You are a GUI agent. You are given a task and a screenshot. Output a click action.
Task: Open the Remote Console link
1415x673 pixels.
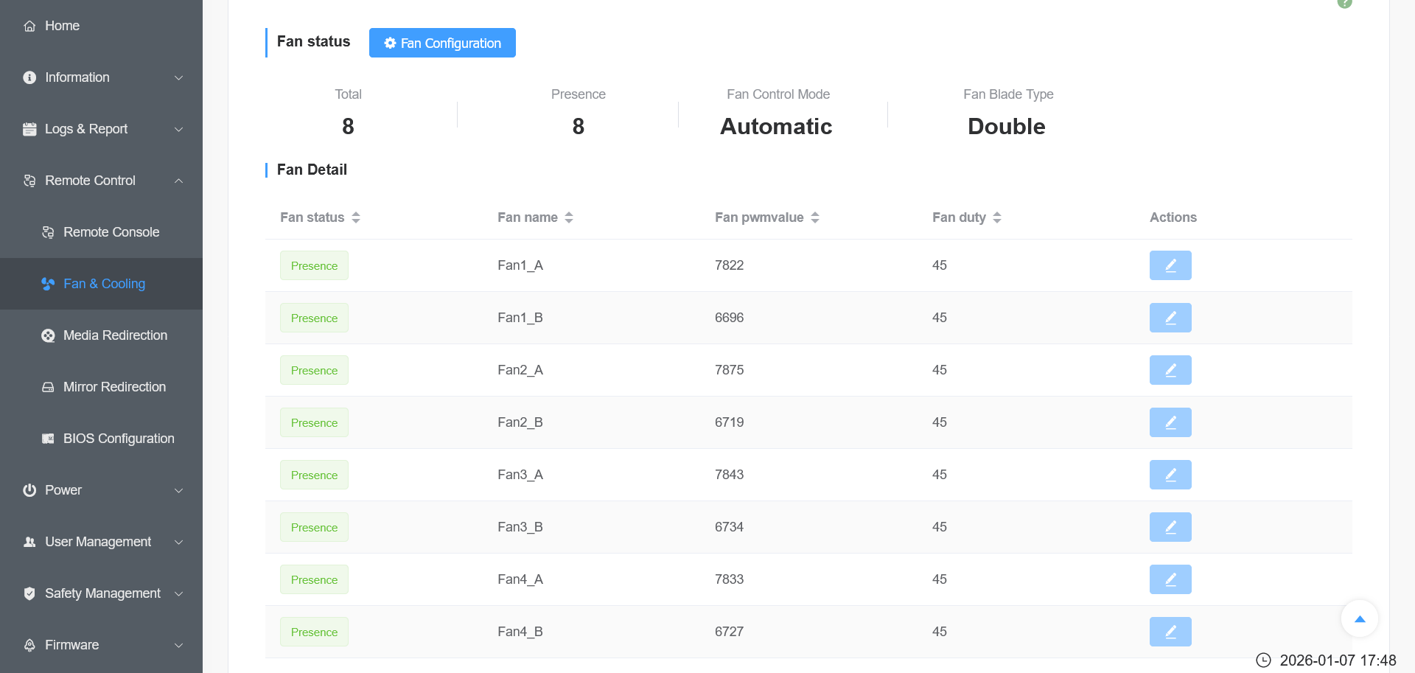click(111, 232)
